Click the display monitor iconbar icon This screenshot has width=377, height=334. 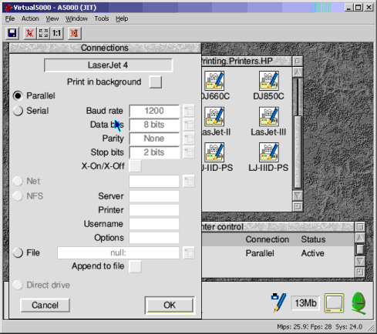(334, 303)
